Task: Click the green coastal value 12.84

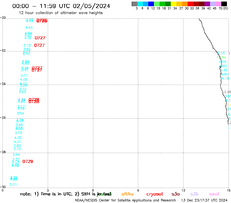Action: pos(221,57)
